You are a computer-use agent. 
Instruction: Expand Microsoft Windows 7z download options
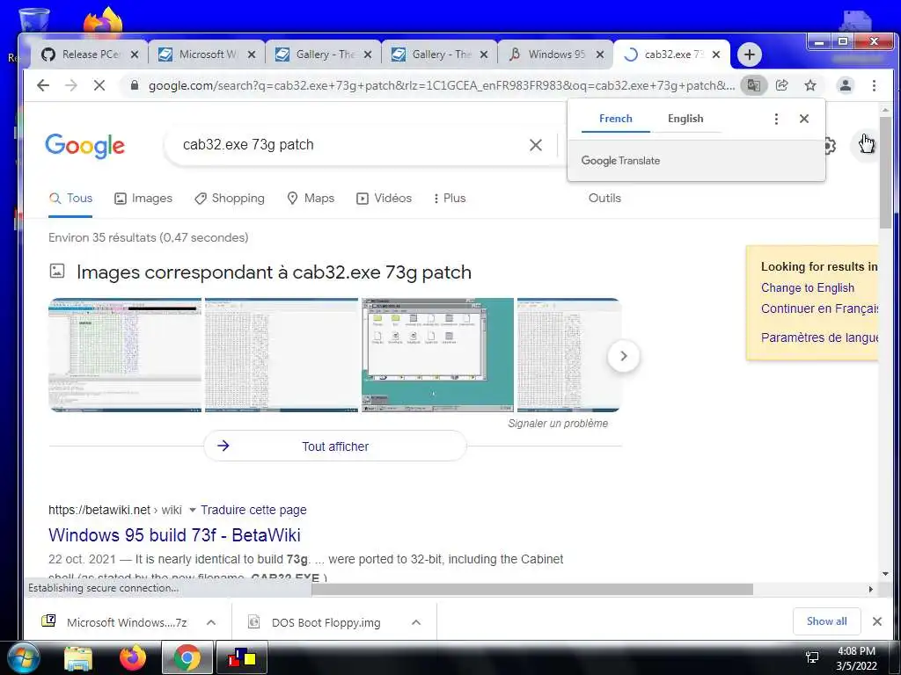(211, 622)
